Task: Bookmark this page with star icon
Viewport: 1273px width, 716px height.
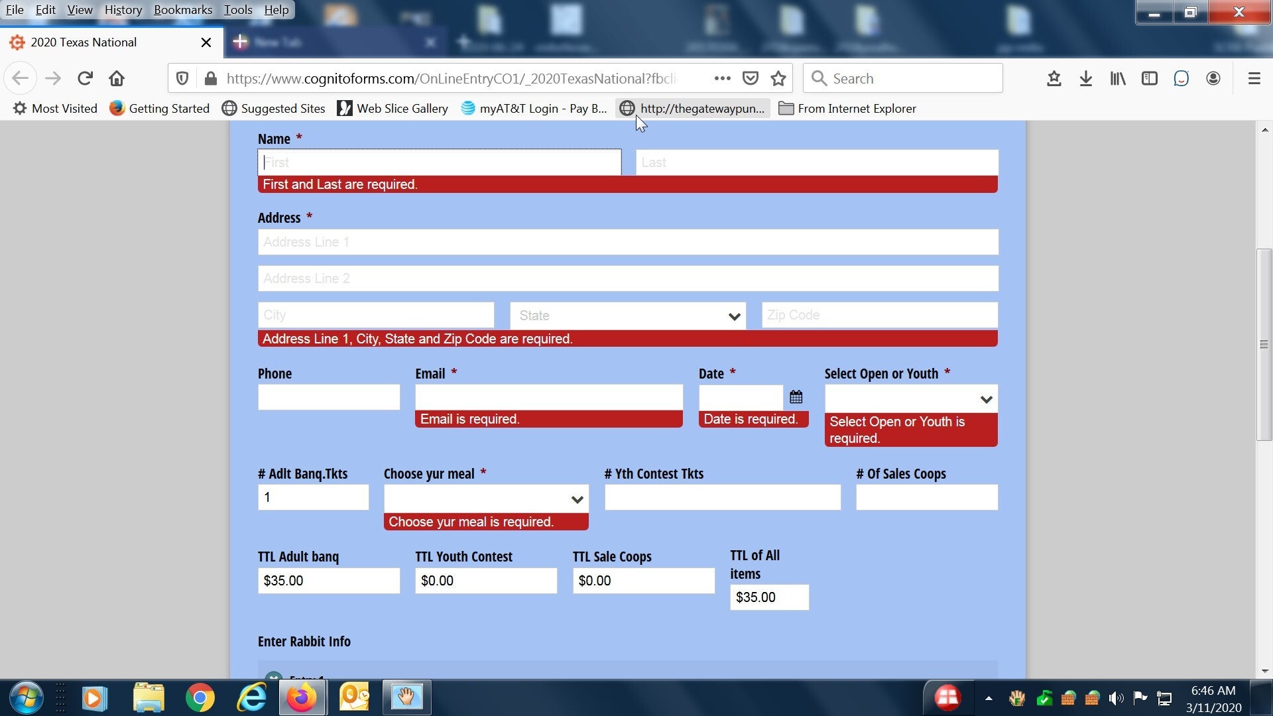Action: point(778,79)
